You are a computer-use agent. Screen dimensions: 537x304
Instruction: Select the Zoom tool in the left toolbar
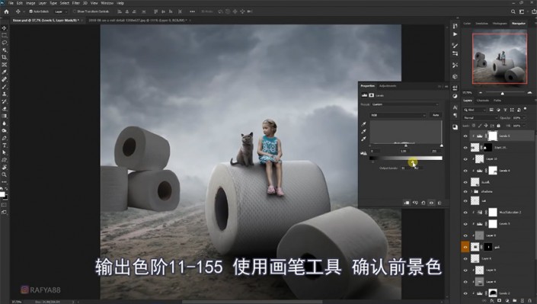point(4,174)
